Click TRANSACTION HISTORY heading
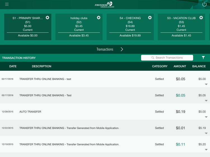 19,58
